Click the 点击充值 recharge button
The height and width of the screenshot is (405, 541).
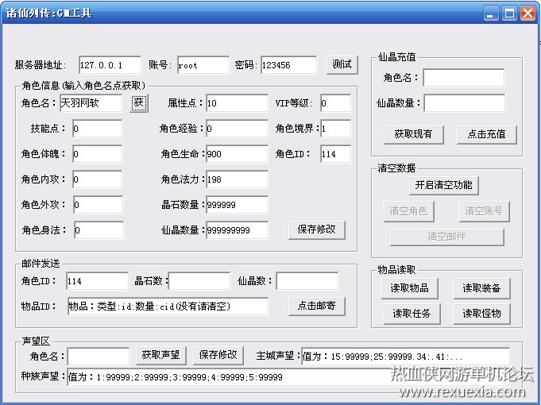pos(486,134)
